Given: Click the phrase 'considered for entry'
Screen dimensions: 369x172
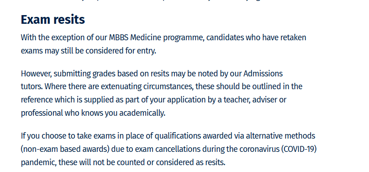Looking at the screenshot, I should [121, 51].
